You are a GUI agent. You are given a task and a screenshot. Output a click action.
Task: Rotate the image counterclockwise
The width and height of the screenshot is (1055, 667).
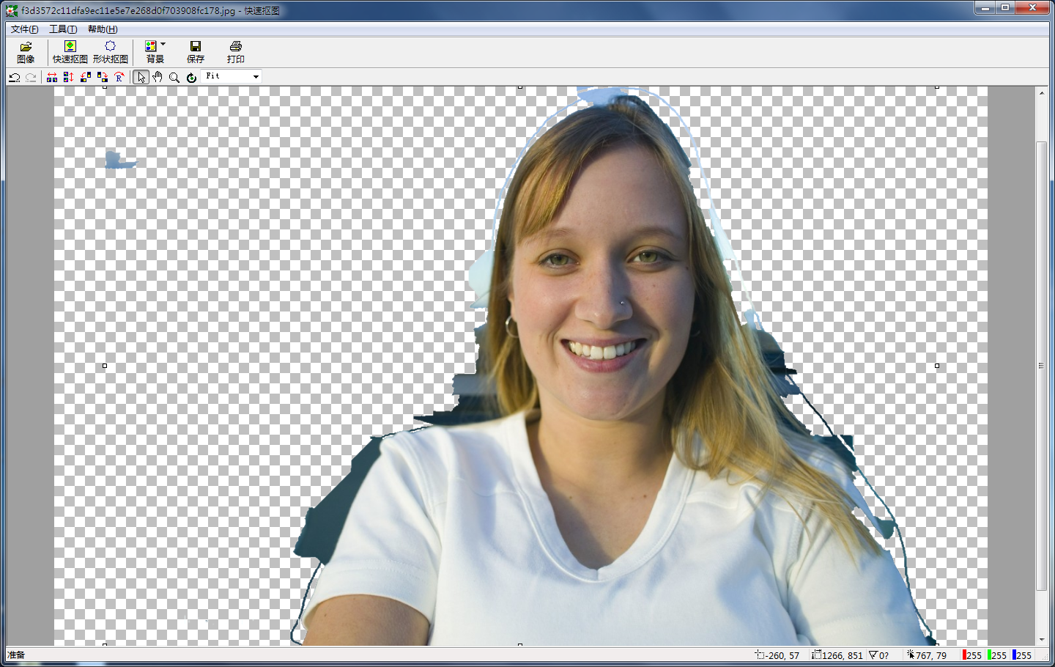86,77
